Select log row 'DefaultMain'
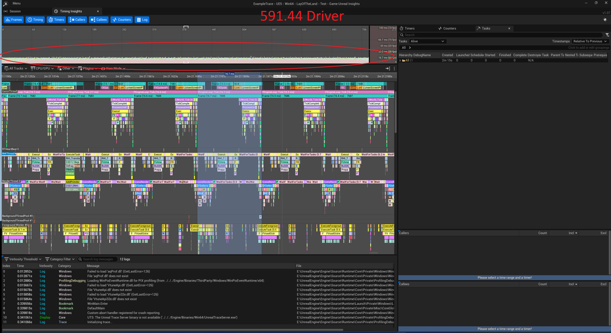This screenshot has width=611, height=333. [97, 308]
